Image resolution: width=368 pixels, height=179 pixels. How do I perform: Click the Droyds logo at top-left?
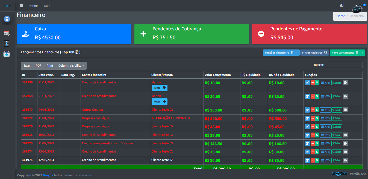pos(7,5)
